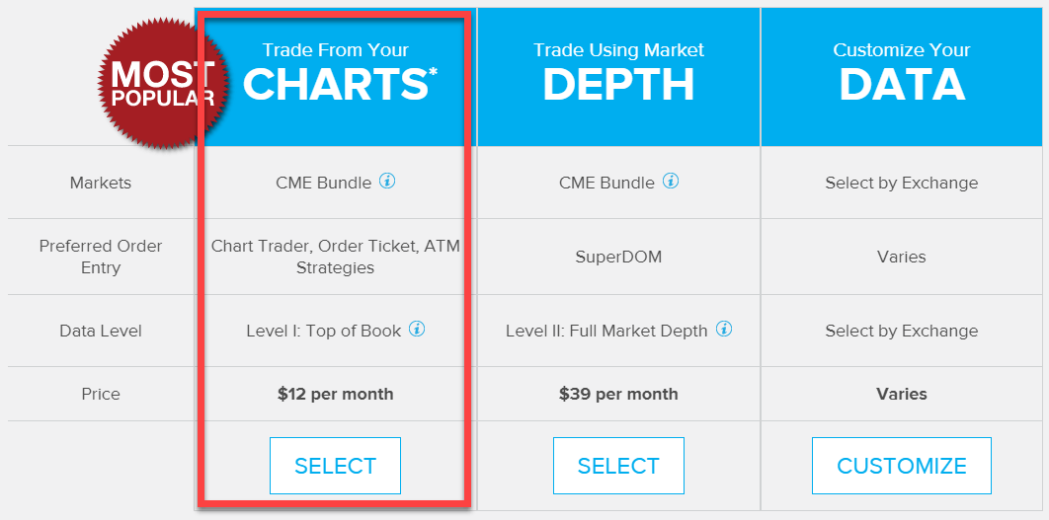Click the Data Level row label
Viewport: 1049px width, 520px height.
[101, 331]
